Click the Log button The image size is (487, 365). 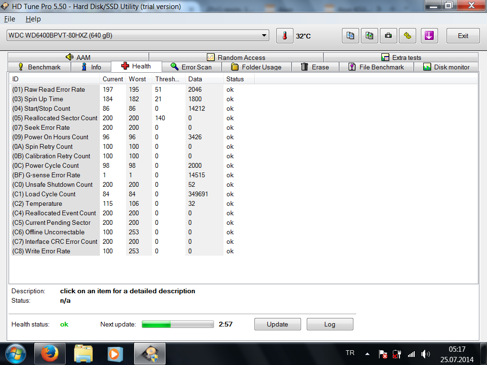click(330, 324)
